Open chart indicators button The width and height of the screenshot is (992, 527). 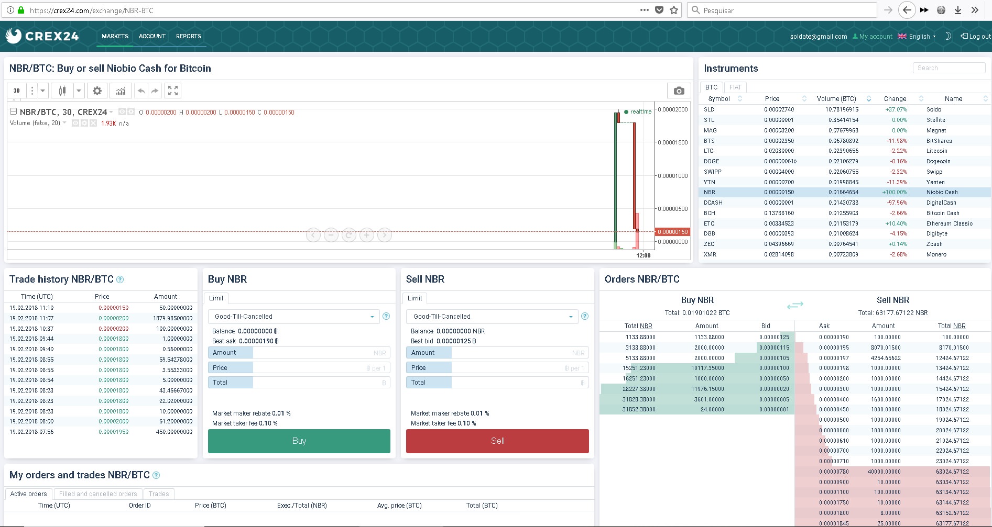121,91
